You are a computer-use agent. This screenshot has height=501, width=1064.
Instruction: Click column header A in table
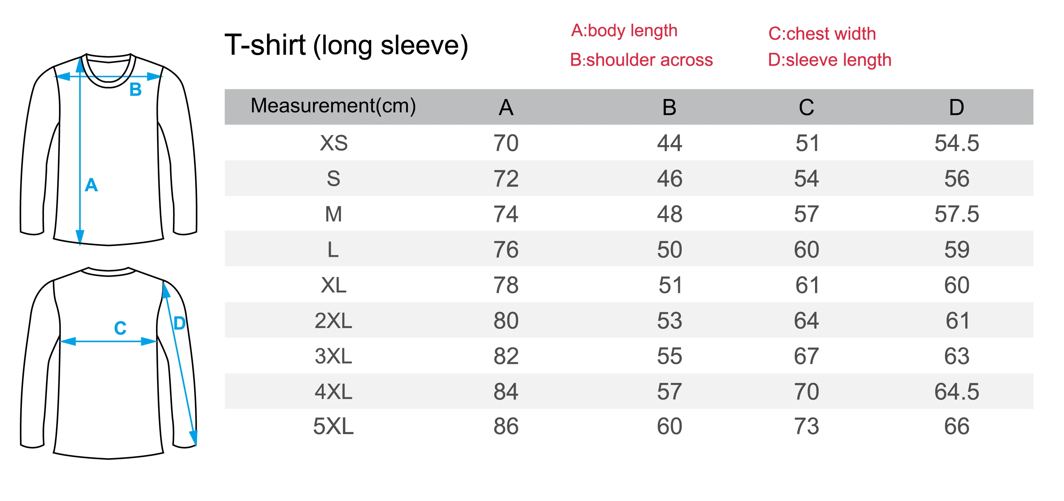506,107
